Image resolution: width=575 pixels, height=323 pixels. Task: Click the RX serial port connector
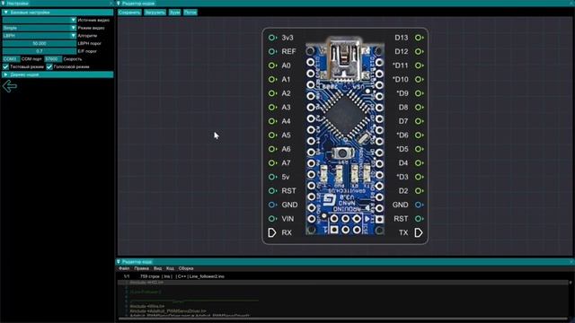pyautogui.click(x=272, y=232)
